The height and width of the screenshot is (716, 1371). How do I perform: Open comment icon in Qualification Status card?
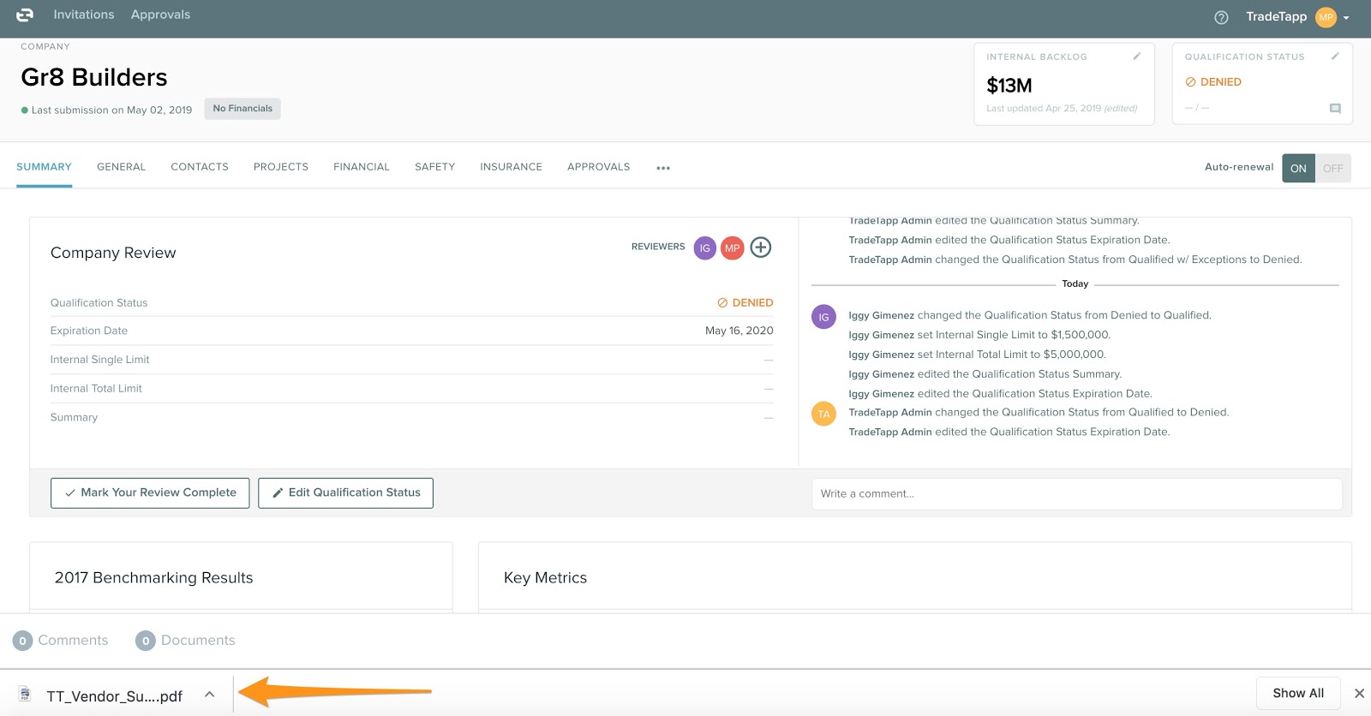(1334, 109)
